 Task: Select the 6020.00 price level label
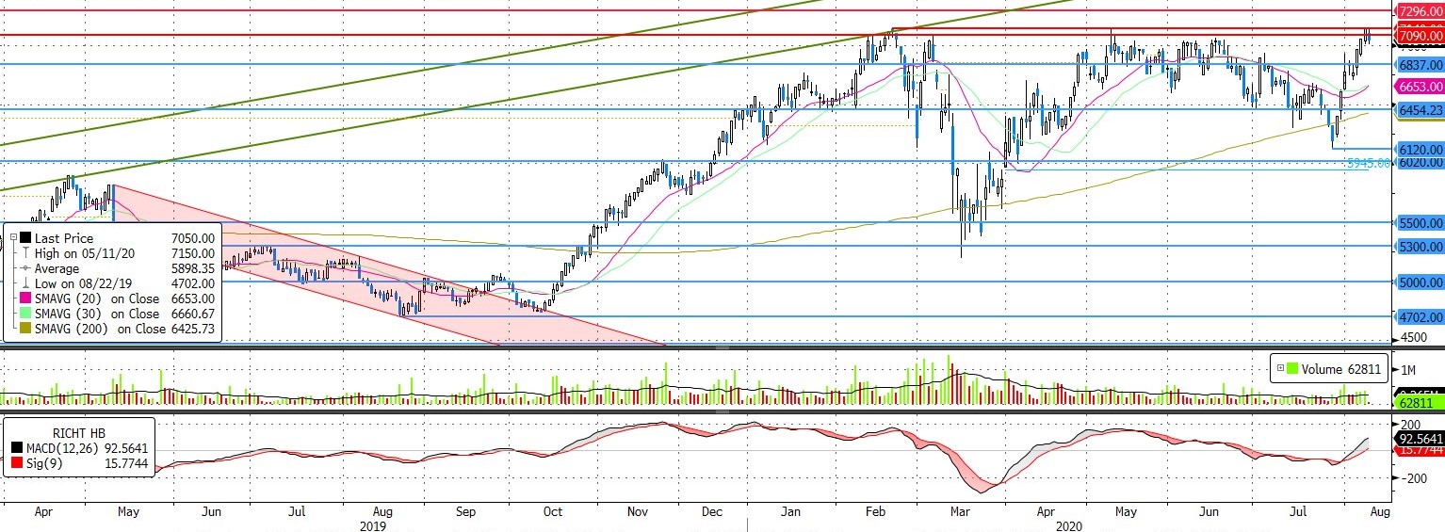click(1420, 162)
